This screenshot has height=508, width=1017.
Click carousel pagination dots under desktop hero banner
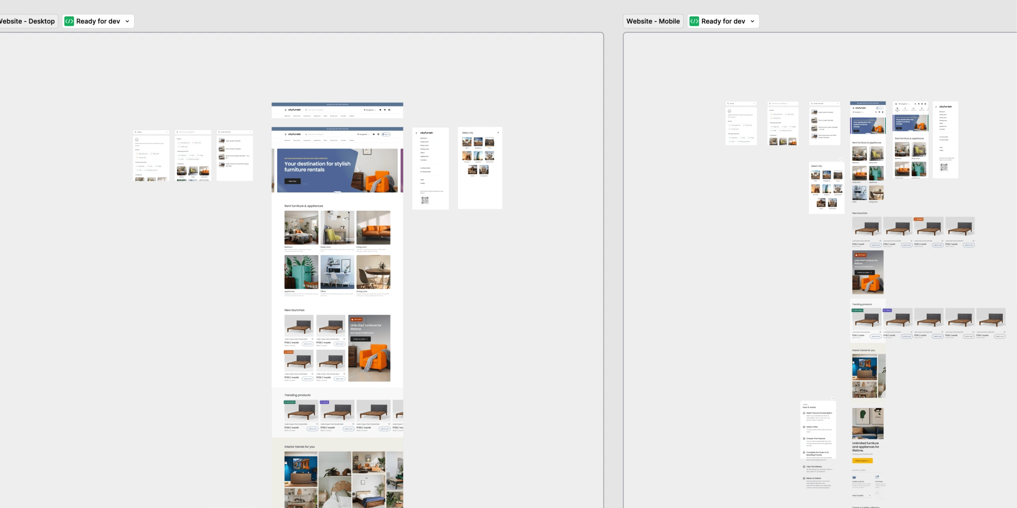pos(337,192)
